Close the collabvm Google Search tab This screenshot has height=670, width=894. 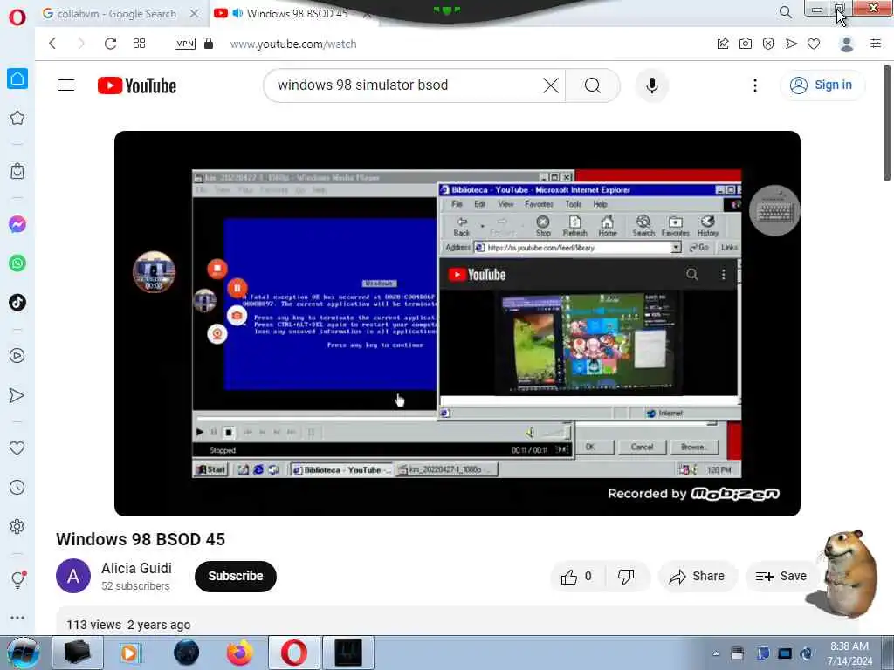[195, 13]
